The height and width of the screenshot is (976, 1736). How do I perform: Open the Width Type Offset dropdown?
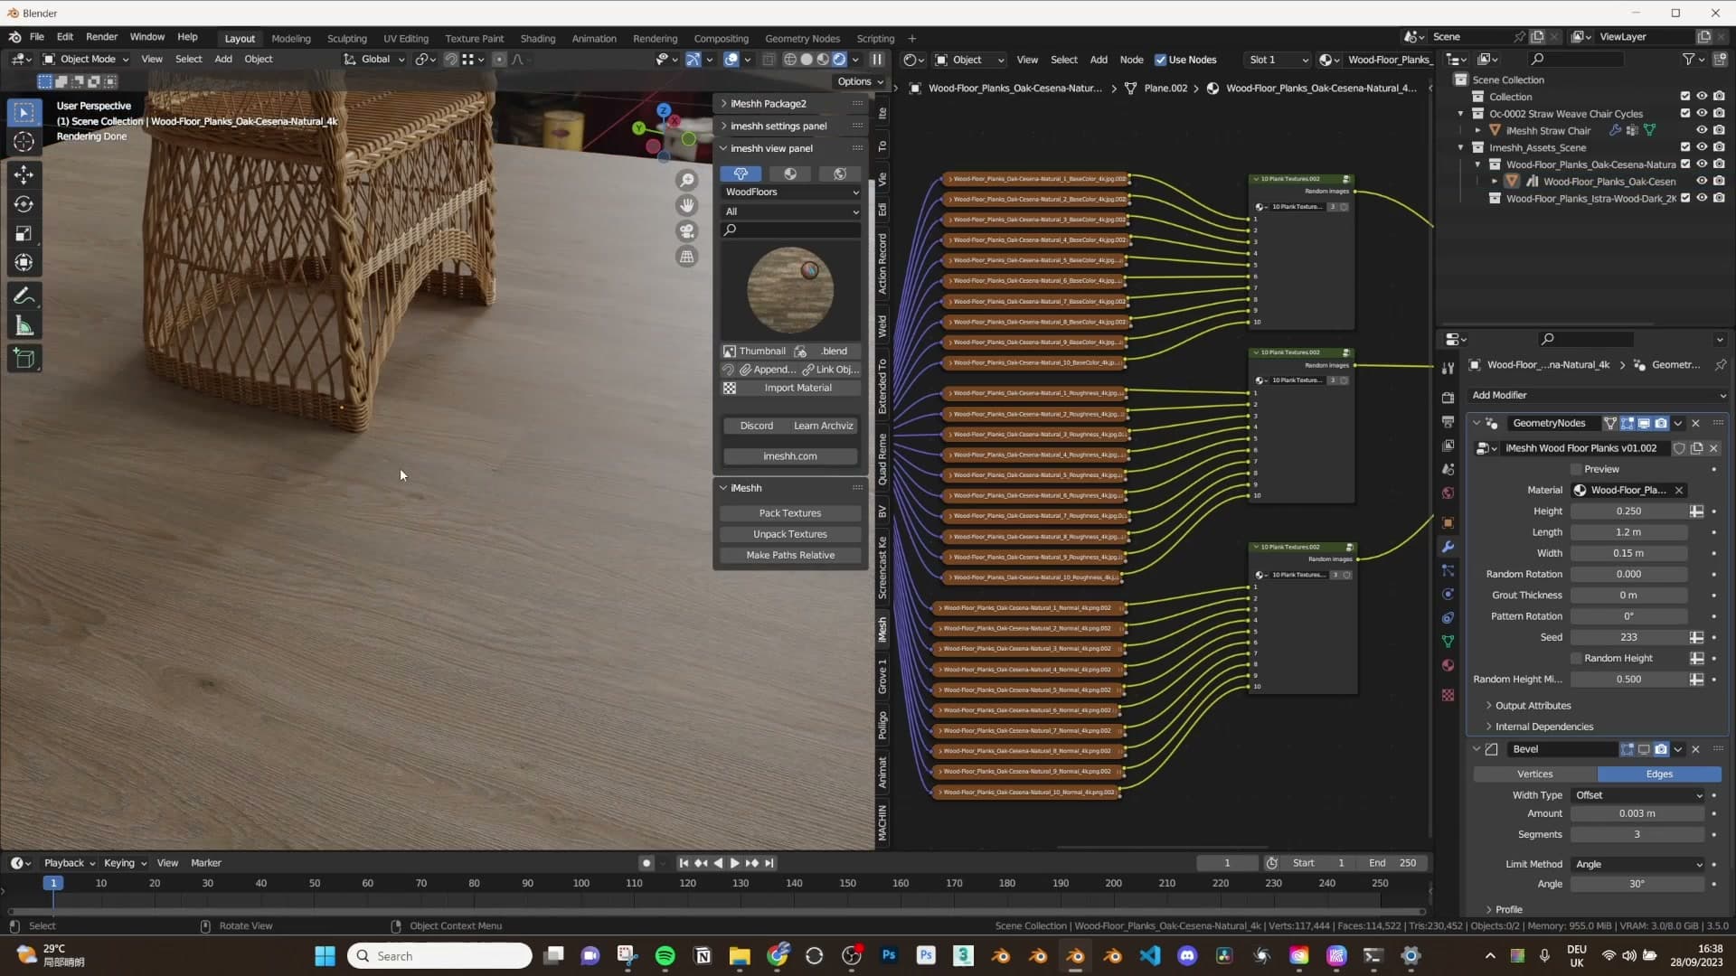pos(1638,795)
